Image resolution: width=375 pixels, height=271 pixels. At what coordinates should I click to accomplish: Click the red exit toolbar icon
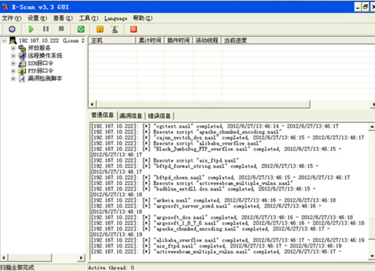click(133, 29)
